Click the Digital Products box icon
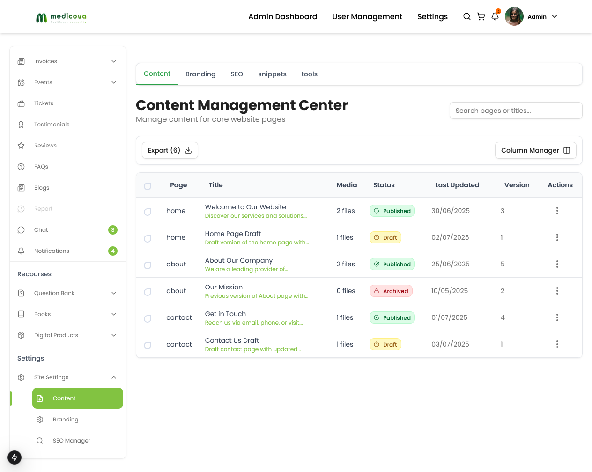The height and width of the screenshot is (472, 592). coord(21,335)
